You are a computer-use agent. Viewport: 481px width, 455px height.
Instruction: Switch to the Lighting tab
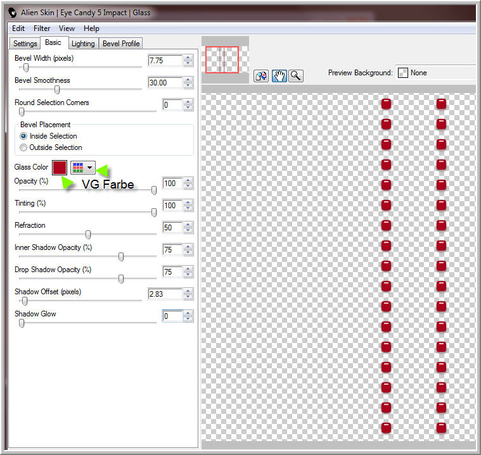83,44
